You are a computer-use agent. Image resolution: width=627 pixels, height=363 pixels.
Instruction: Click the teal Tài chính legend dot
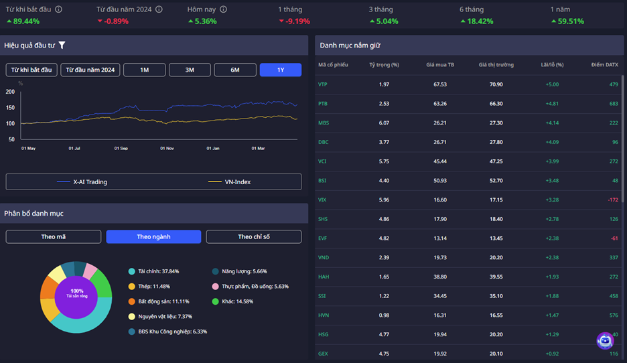pos(131,271)
